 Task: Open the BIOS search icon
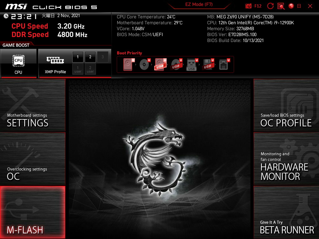coord(281,6)
